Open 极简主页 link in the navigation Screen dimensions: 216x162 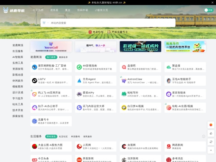[102, 10]
